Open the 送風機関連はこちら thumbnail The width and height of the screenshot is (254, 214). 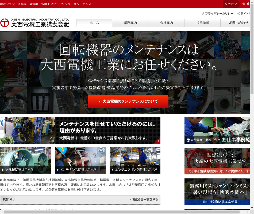pos(25,160)
